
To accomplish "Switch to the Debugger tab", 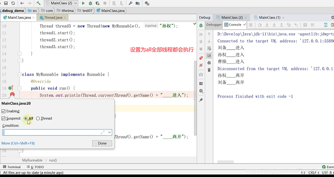I will point(214,25).
